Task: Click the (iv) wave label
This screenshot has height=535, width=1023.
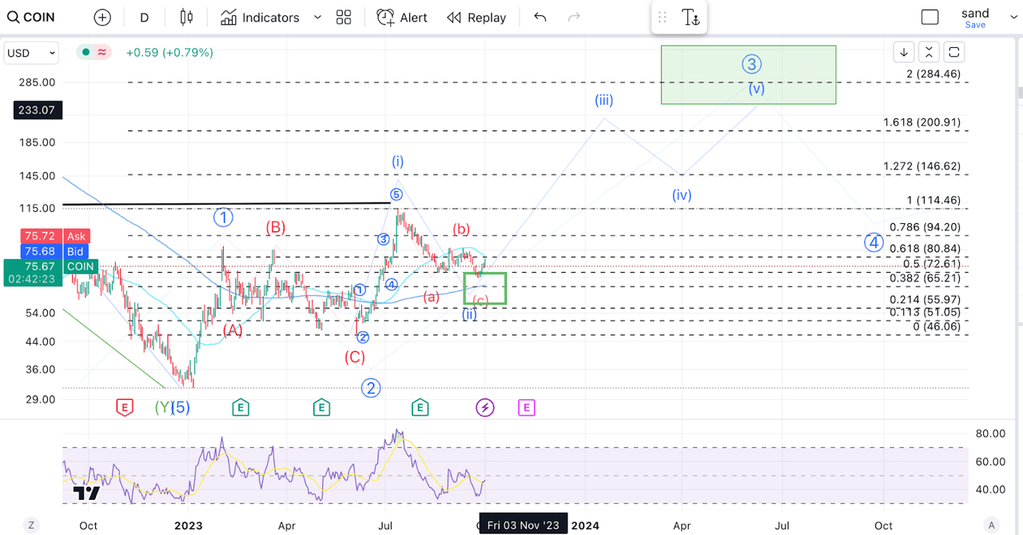Action: pyautogui.click(x=682, y=195)
